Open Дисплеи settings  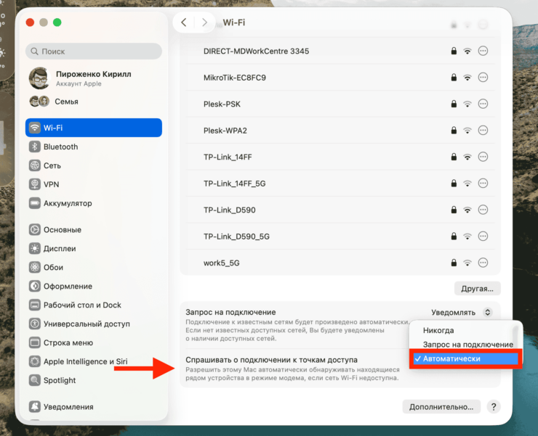[93, 248]
